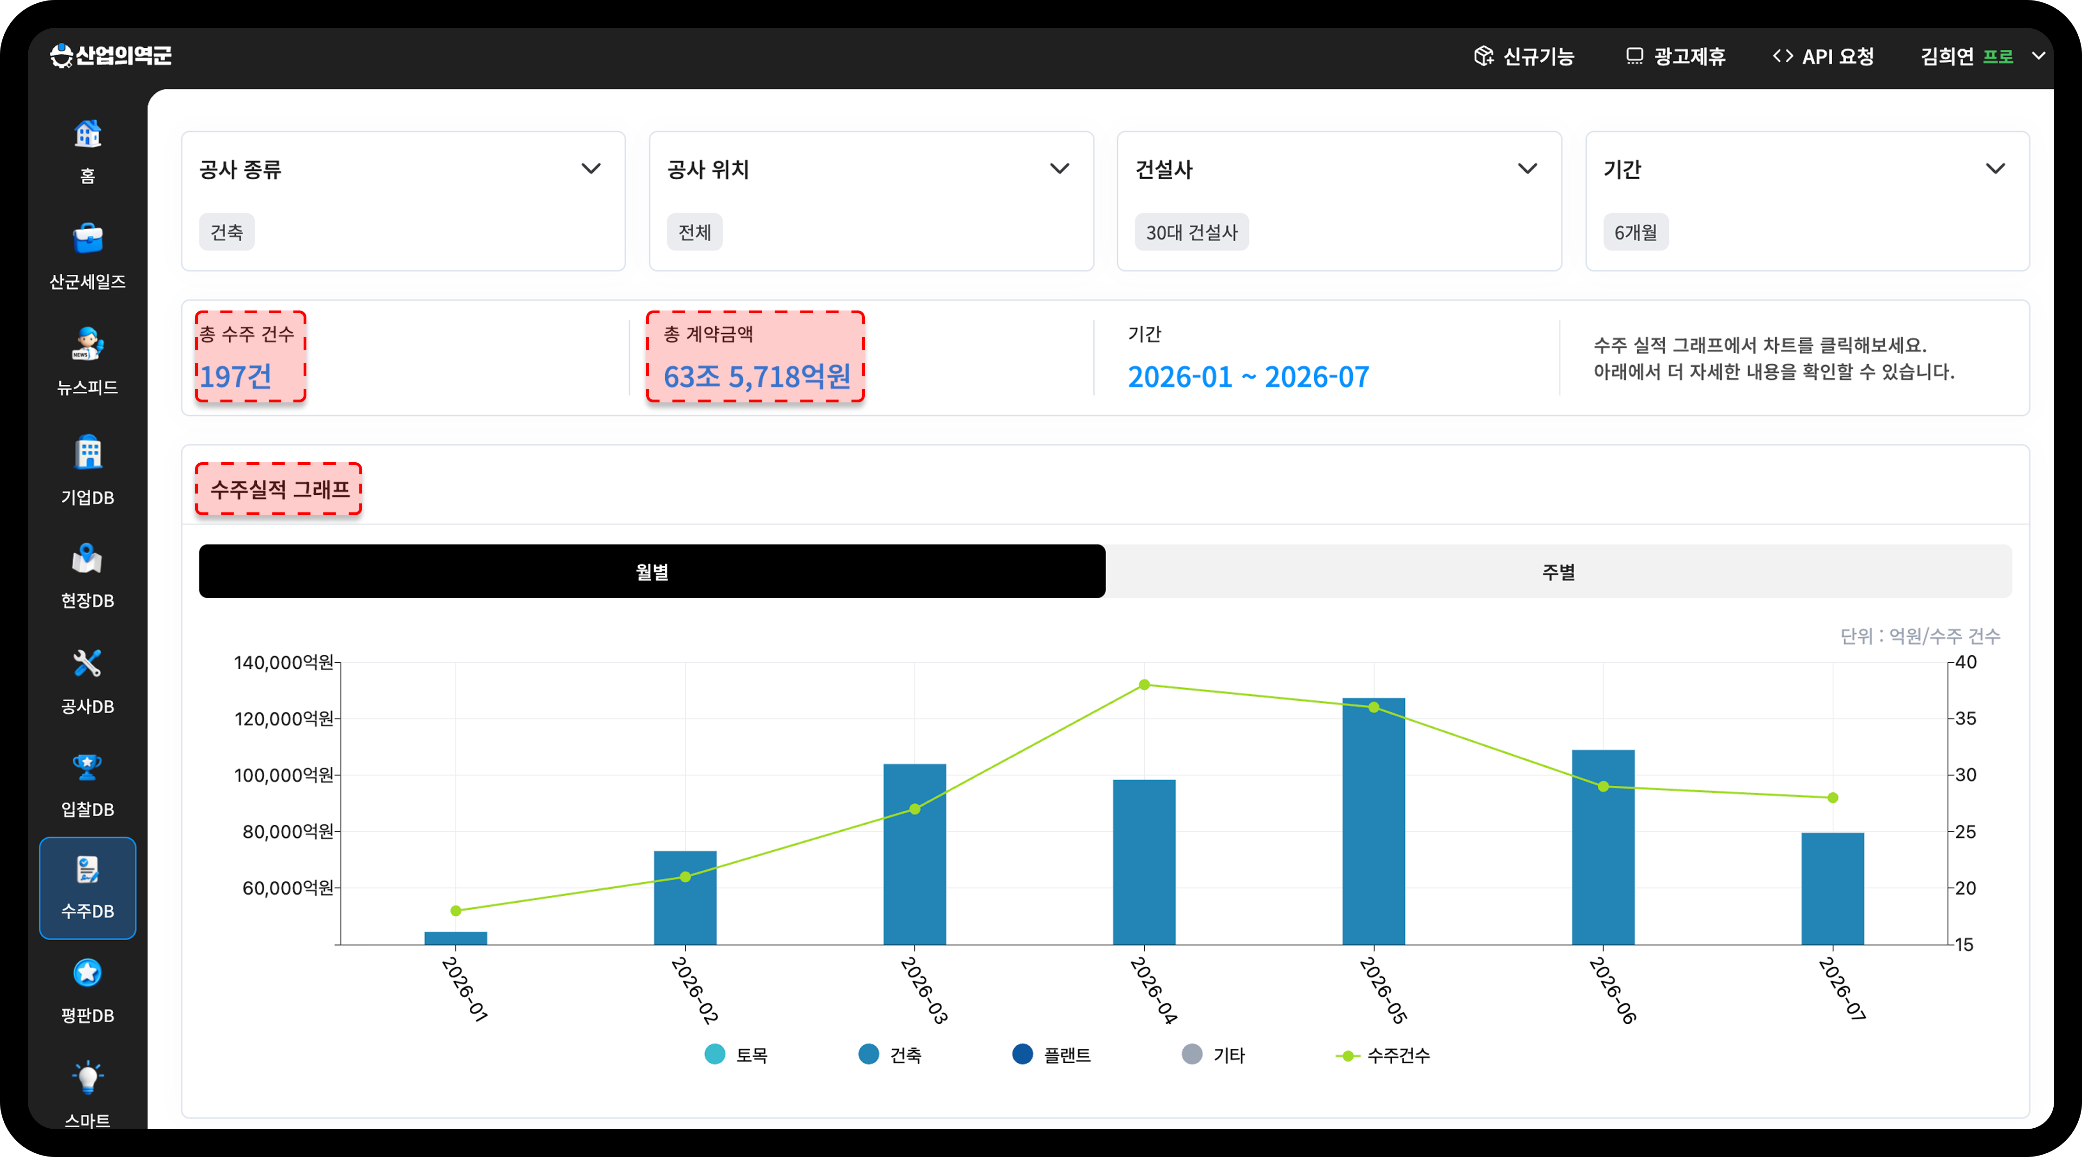Click the 광고제휴 monitor icon
The image size is (2082, 1157).
tap(1634, 56)
